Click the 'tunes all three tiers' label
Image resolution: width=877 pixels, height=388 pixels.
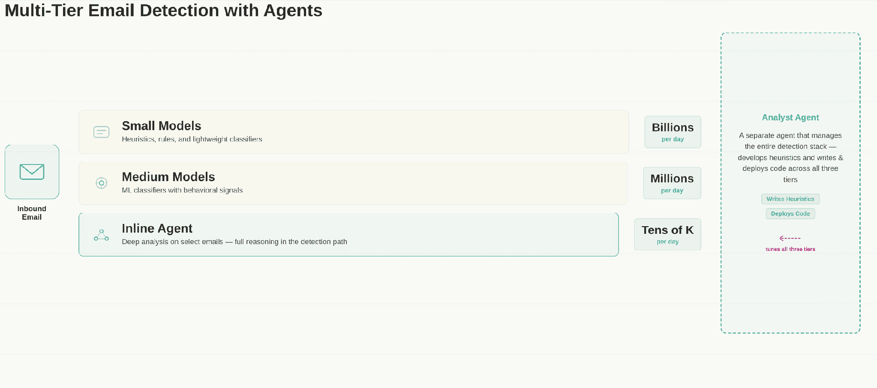790,249
